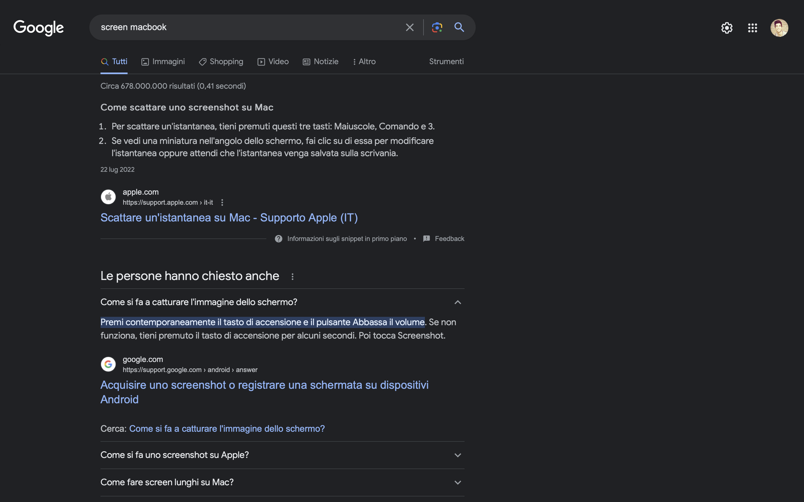The height and width of the screenshot is (502, 804).
Task: Open the Google apps grid
Action: (x=753, y=28)
